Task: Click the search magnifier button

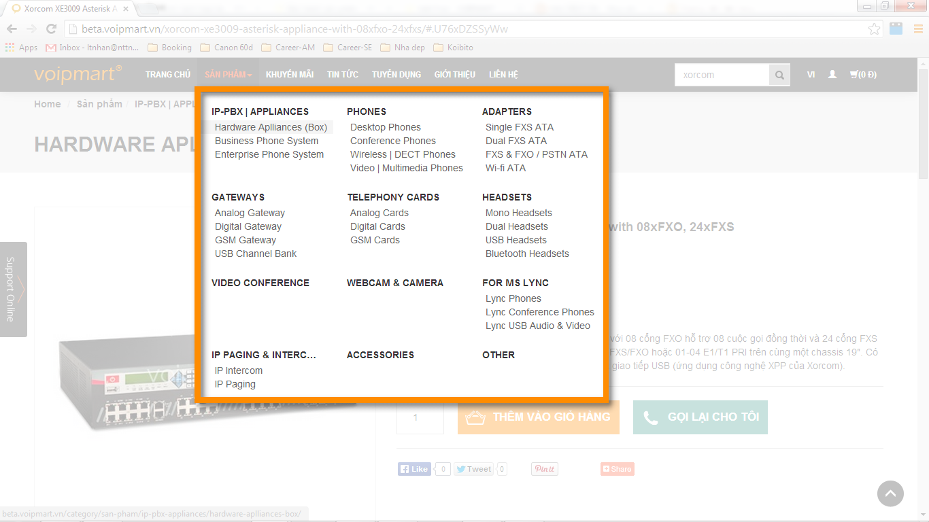Action: (779, 75)
